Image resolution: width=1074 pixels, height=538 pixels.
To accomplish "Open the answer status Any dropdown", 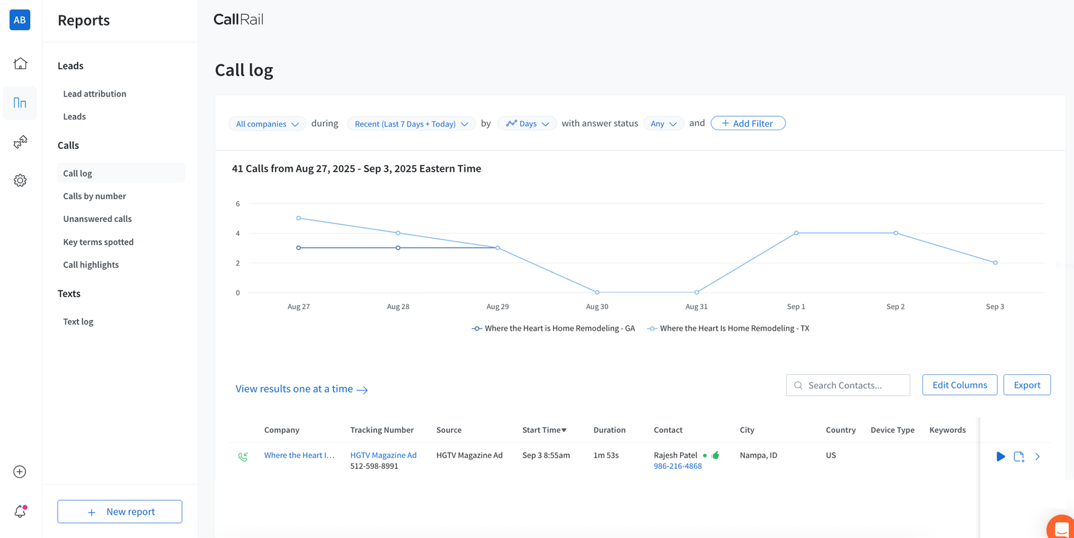I will 663,124.
